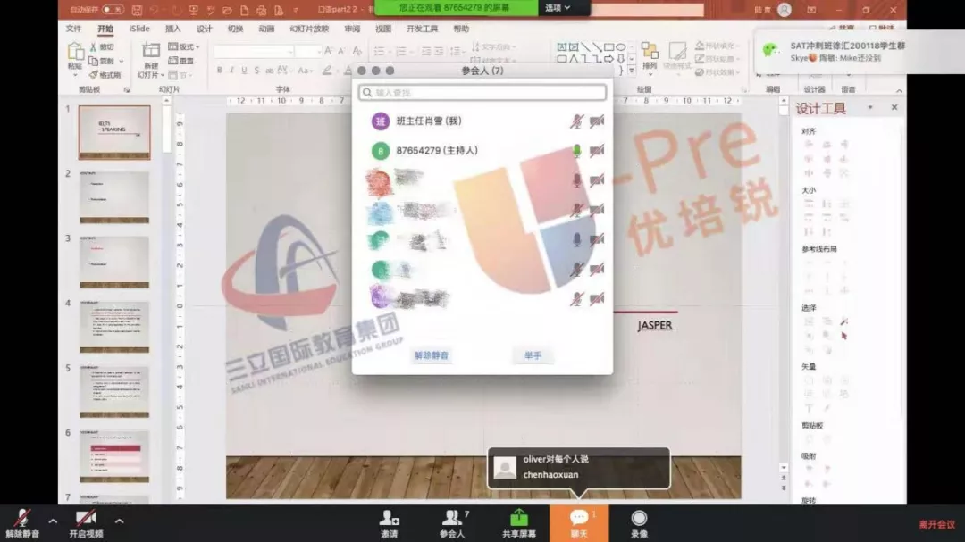The height and width of the screenshot is (542, 965).
Task: Click the Underline U icon
Action: click(244, 71)
